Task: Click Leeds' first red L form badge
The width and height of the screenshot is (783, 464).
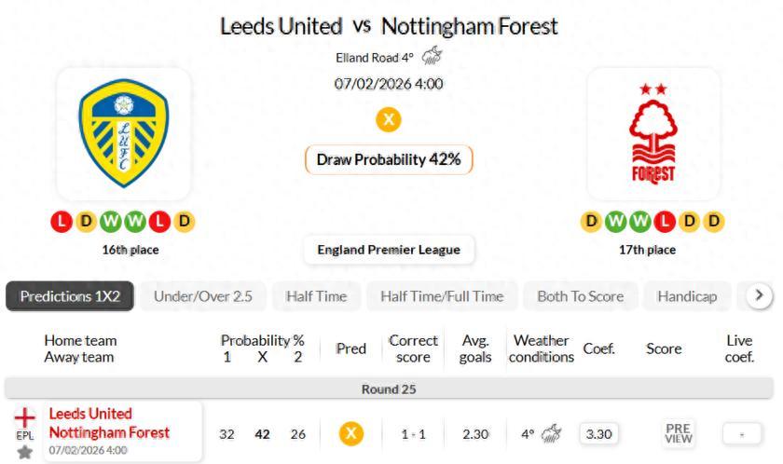Action: click(62, 222)
